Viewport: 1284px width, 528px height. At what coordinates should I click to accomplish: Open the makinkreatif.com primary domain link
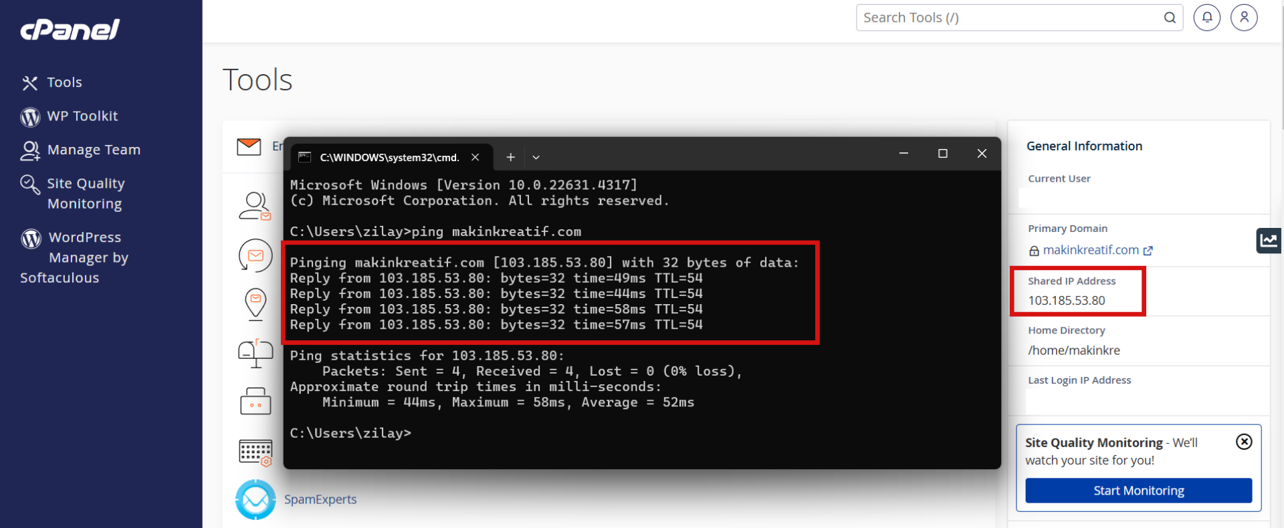point(1091,250)
